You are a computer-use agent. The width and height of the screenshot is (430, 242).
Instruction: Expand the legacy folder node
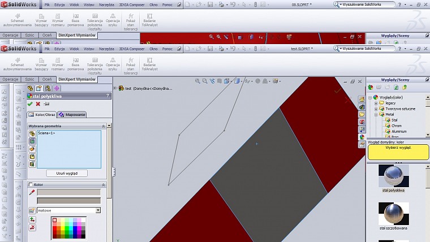point(376,103)
